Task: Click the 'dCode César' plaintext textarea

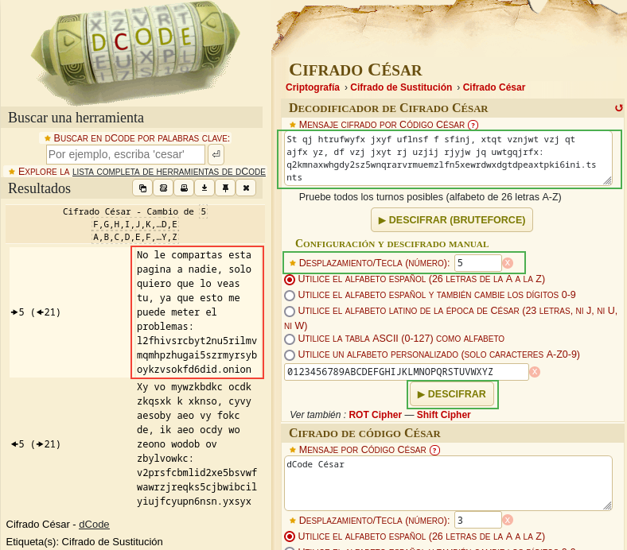Action: 448,483
